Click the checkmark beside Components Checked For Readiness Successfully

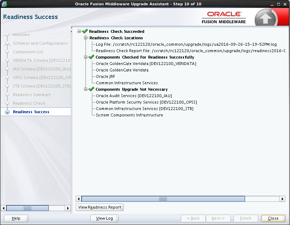(x=92, y=57)
